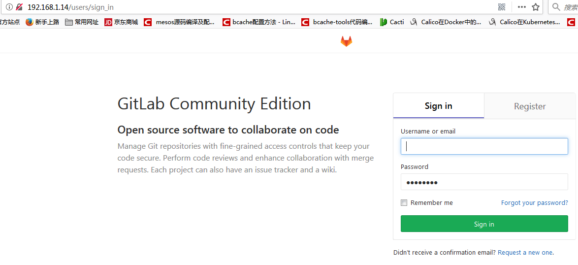Image resolution: width=578 pixels, height=265 pixels.
Task: Focus the Username or email field
Action: 484,146
